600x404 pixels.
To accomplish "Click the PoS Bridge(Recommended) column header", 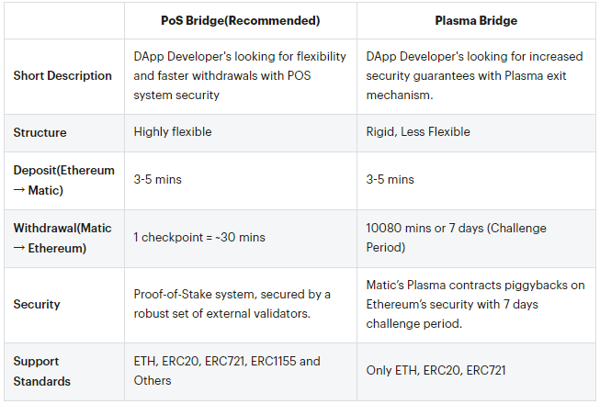I will pyautogui.click(x=241, y=20).
